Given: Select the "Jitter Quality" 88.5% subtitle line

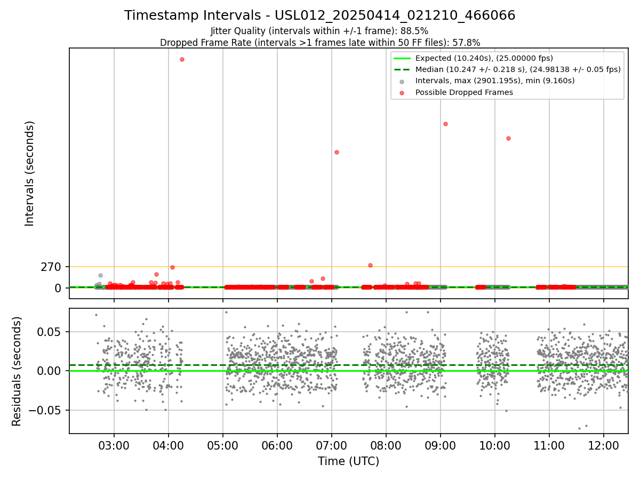Looking at the screenshot, I should [319, 31].
